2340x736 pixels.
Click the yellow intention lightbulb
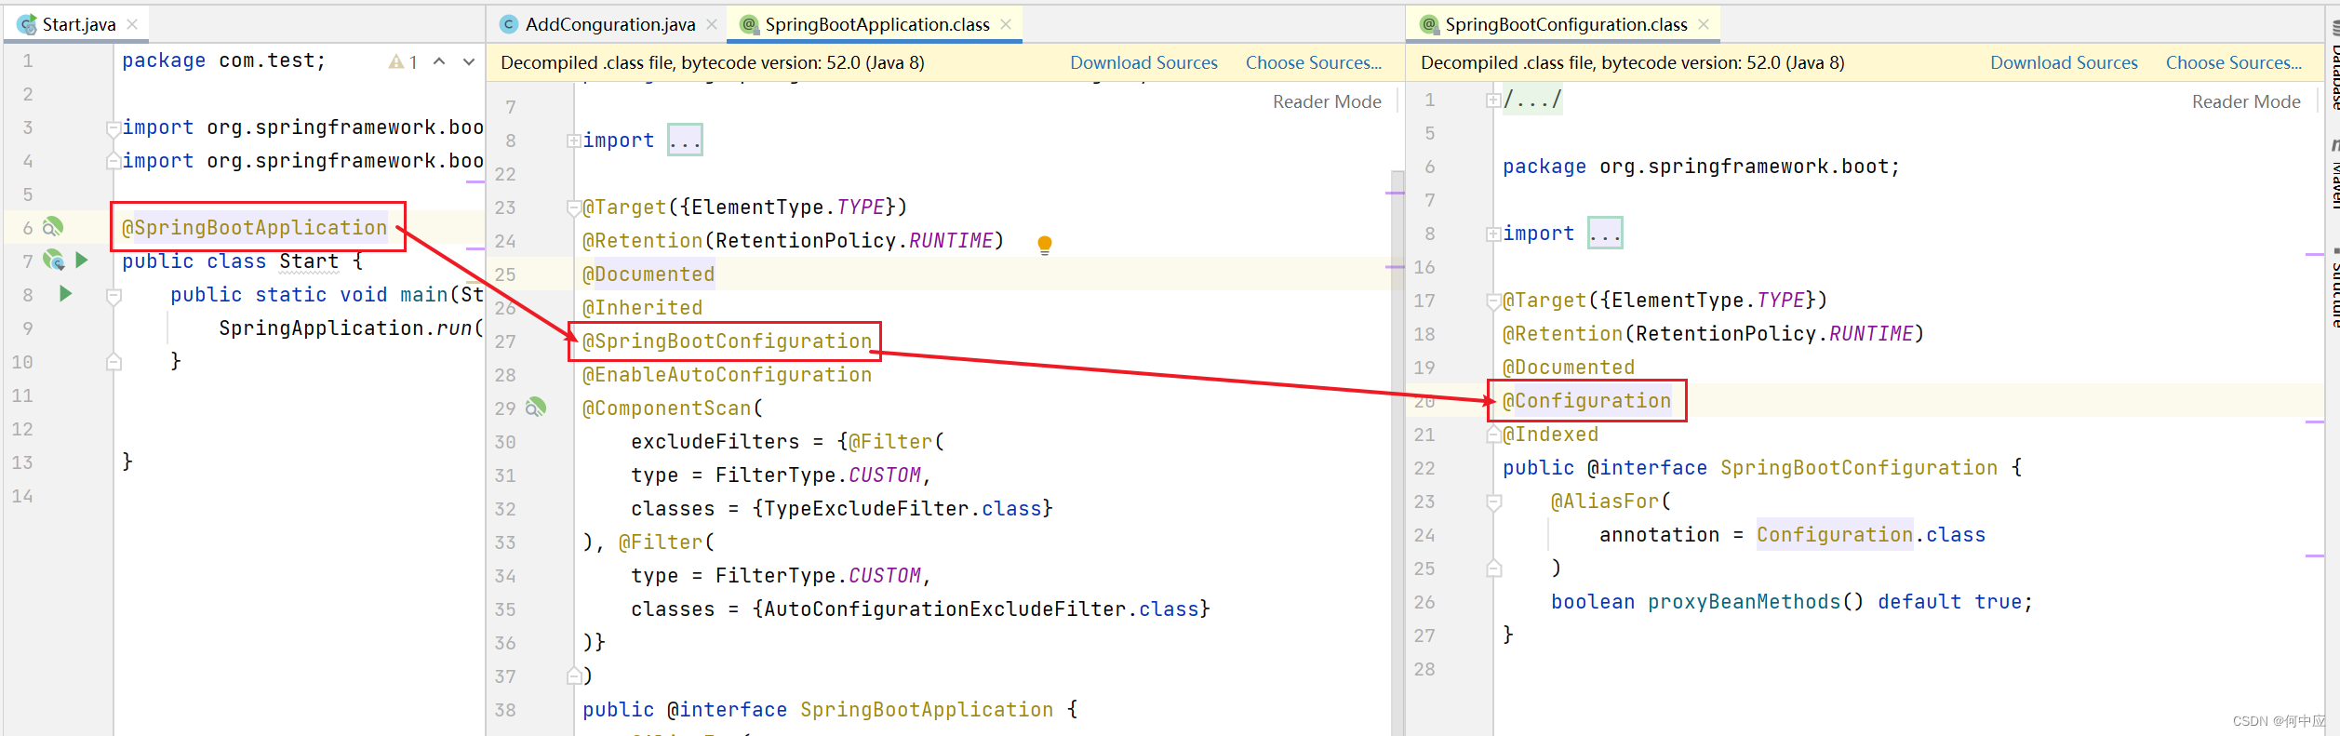point(1045,245)
